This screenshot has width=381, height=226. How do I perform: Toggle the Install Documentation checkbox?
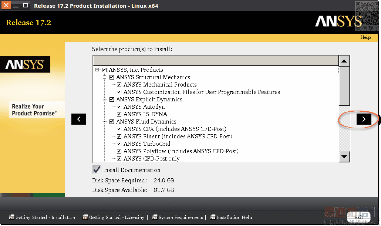[x=97, y=170]
